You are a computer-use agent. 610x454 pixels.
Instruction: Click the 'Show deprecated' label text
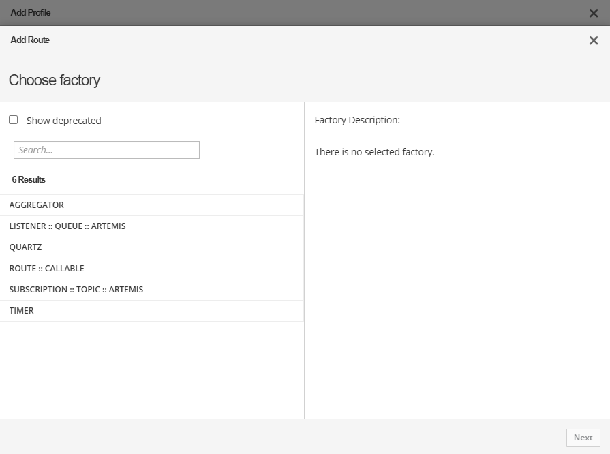63,121
